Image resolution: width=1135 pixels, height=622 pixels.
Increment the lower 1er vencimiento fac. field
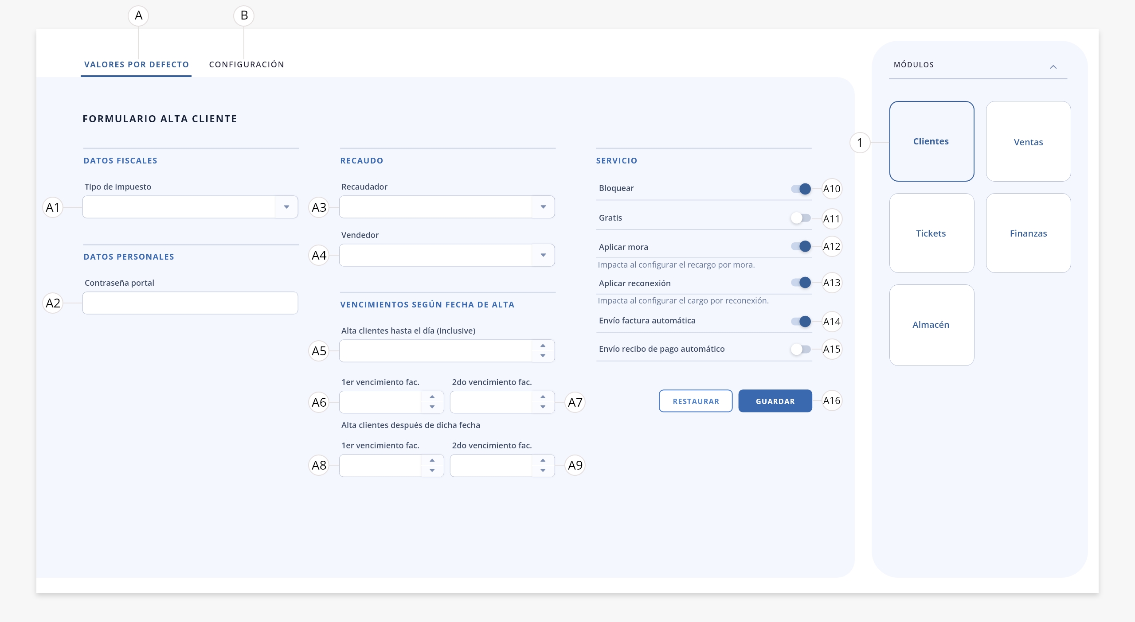click(432, 460)
